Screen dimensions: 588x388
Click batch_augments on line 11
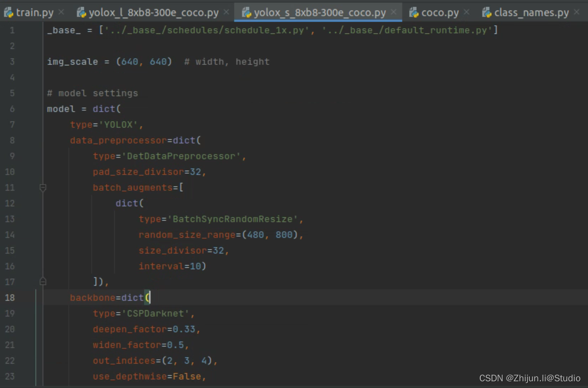[x=132, y=188]
